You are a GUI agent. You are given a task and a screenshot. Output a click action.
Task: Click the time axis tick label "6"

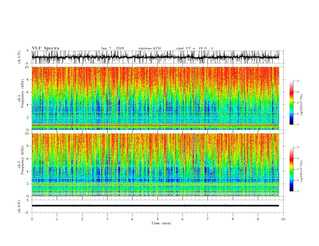[x=182, y=219]
